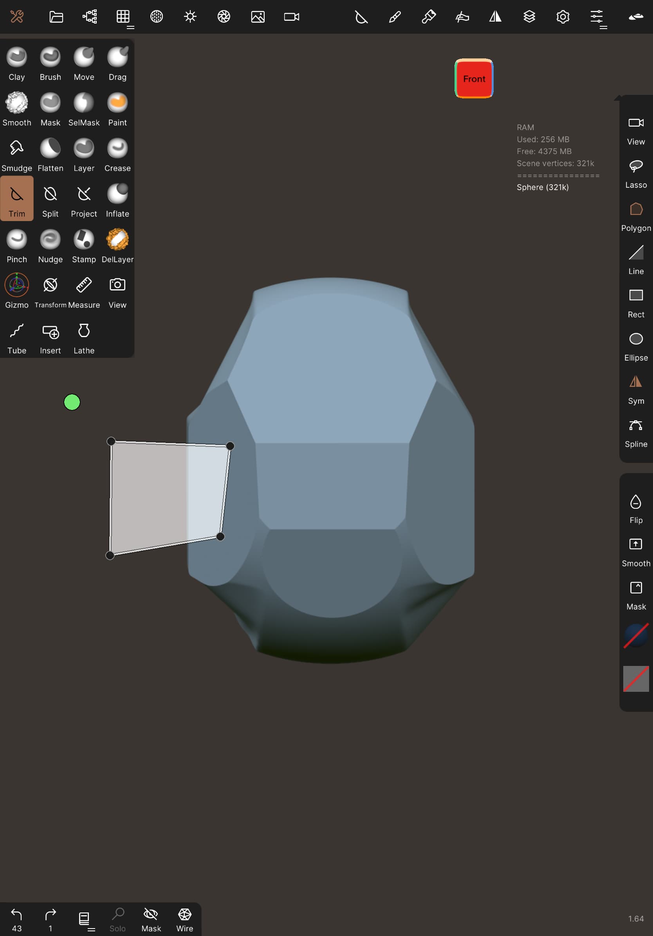Choose View mode in right shape panel

pos(636,131)
